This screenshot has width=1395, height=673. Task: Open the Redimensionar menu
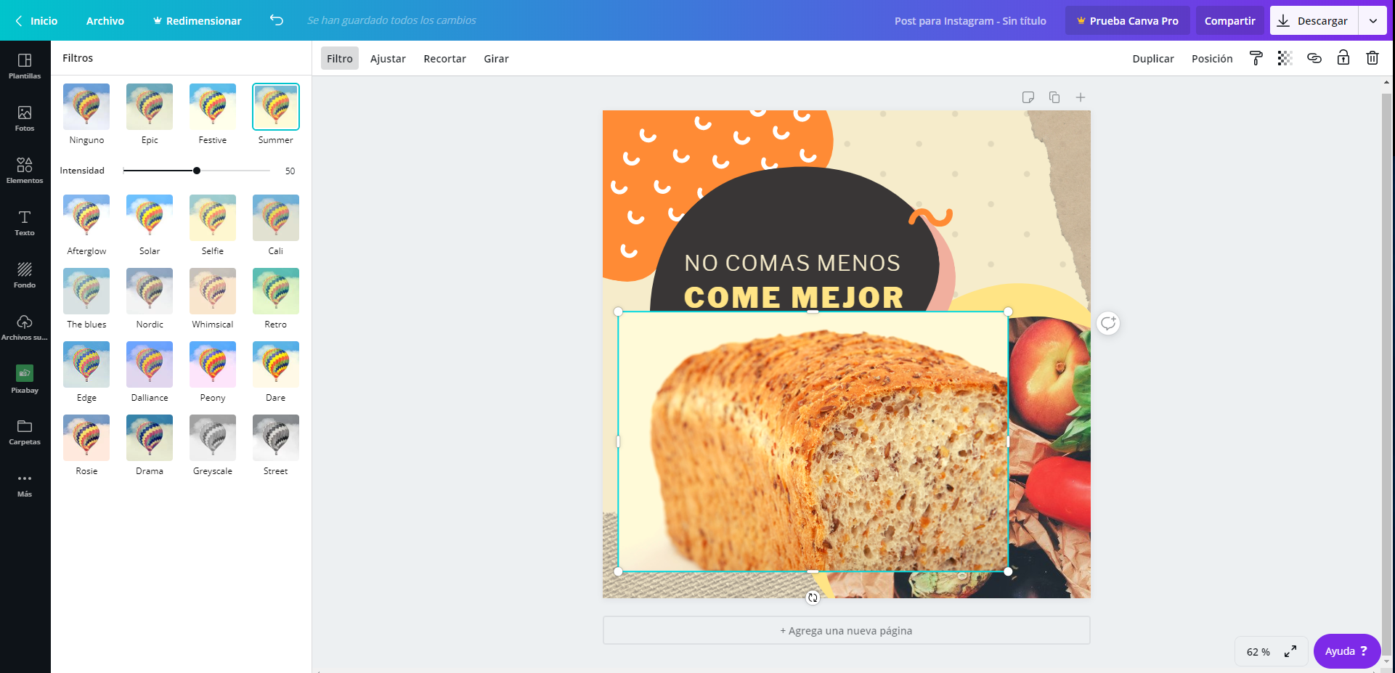[x=197, y=20]
